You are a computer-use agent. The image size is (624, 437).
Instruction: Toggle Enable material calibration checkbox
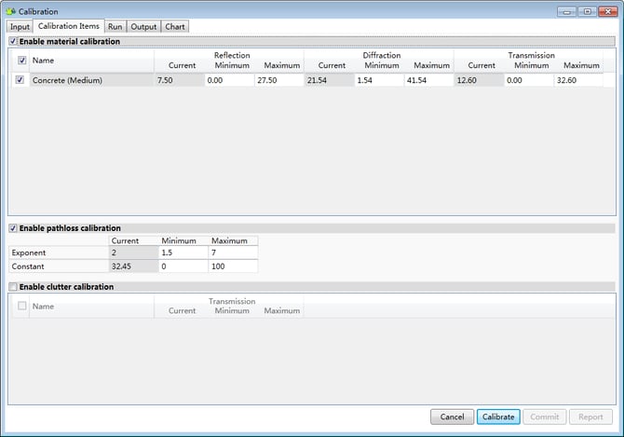pos(13,42)
